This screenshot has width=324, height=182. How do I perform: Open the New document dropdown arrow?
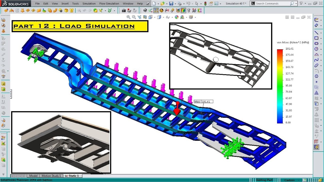[158, 4]
